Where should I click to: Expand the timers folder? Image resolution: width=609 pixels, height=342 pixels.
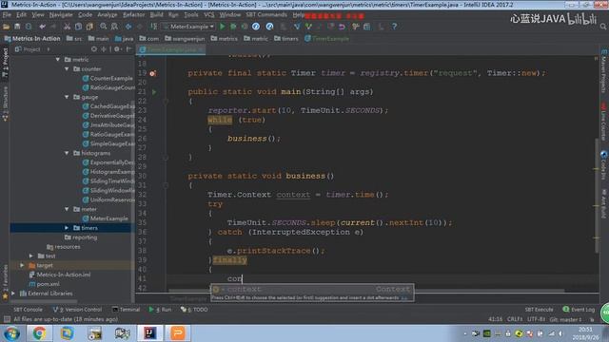coord(67,228)
